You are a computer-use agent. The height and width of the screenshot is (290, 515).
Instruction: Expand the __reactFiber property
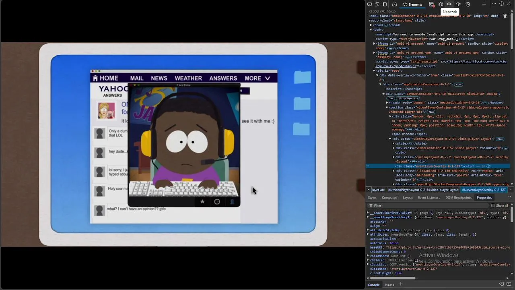click(368, 213)
